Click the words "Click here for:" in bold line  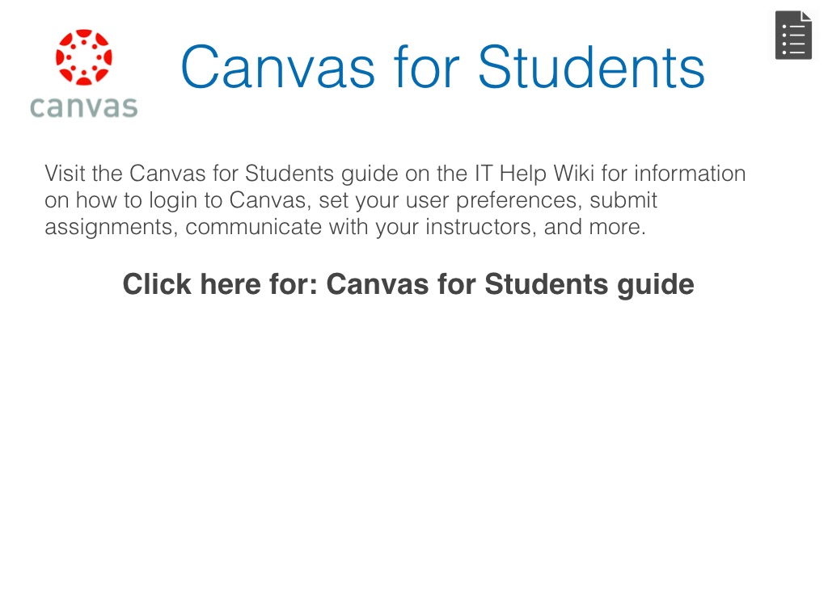click(219, 284)
